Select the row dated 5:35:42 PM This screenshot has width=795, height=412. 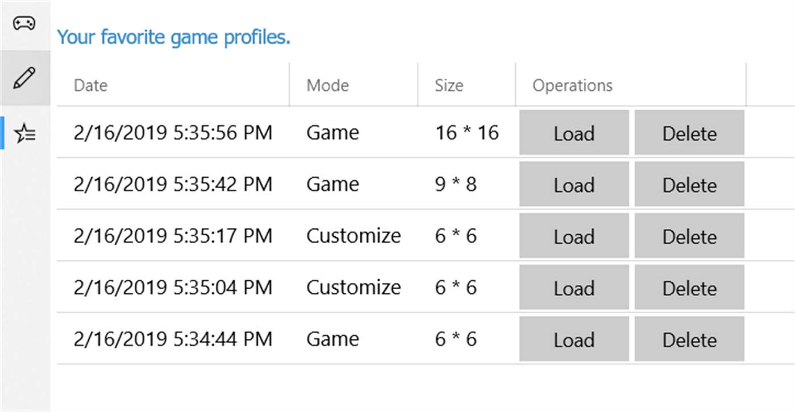tap(173, 184)
